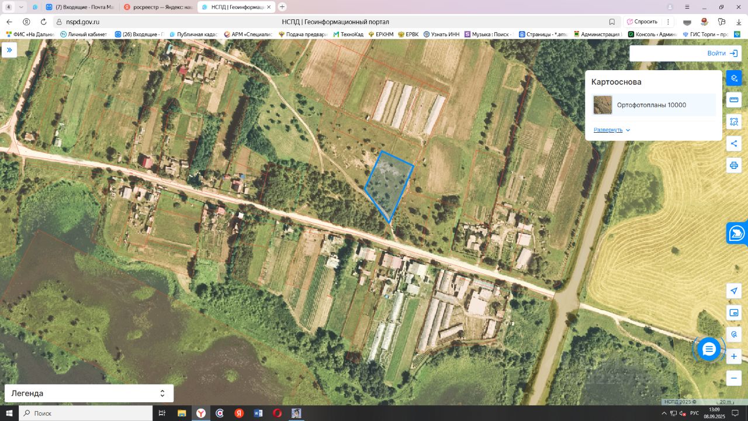The height and width of the screenshot is (421, 748).
Task: Open the tab group counter showing 4
Action: click(9, 7)
